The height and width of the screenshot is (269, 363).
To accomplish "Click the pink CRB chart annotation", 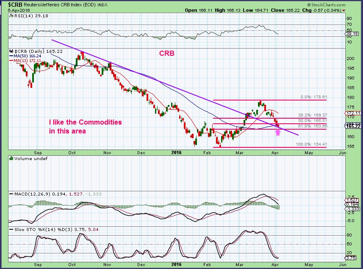I will click(167, 53).
